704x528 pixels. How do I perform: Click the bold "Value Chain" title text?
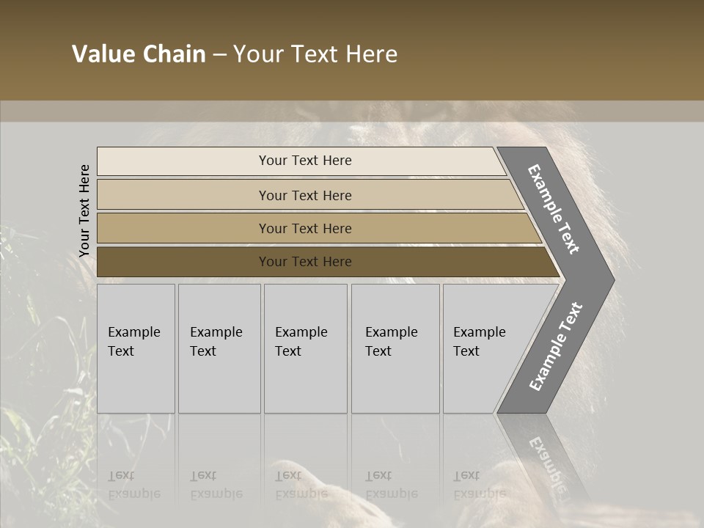click(139, 54)
